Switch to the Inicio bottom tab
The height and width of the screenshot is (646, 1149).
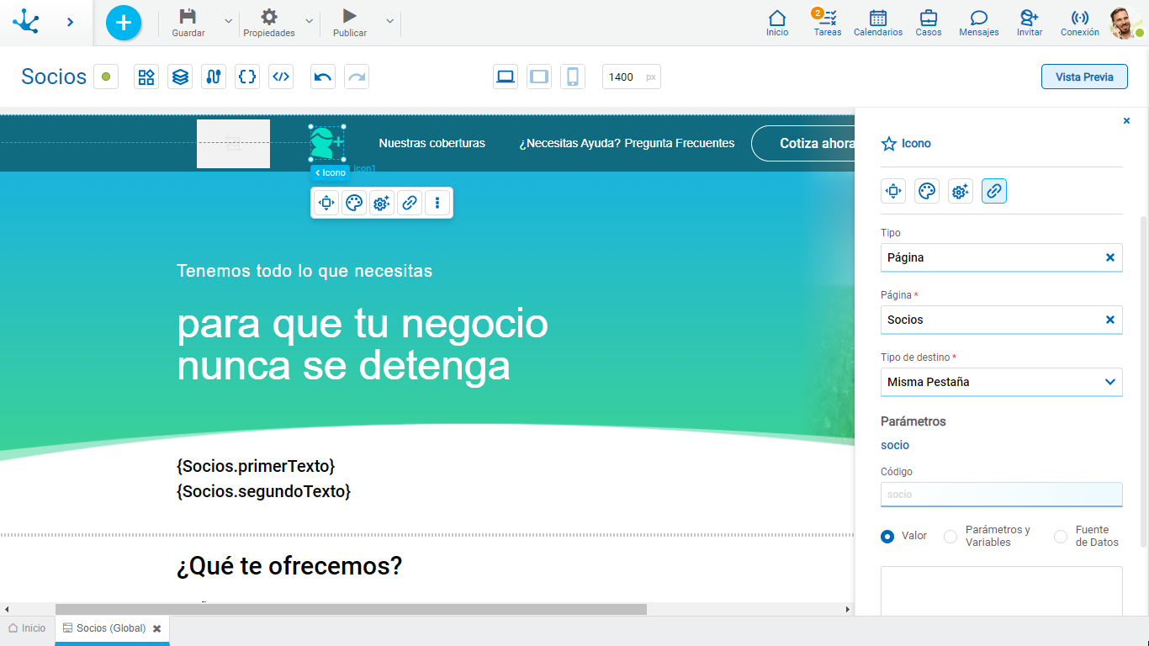click(27, 628)
